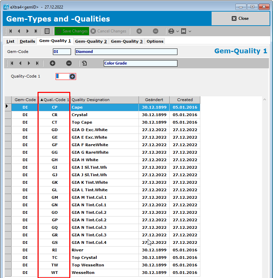This screenshot has width=273, height=278.
Task: Click the refresh icon left of Color Grade
Action: [x=84, y=63]
